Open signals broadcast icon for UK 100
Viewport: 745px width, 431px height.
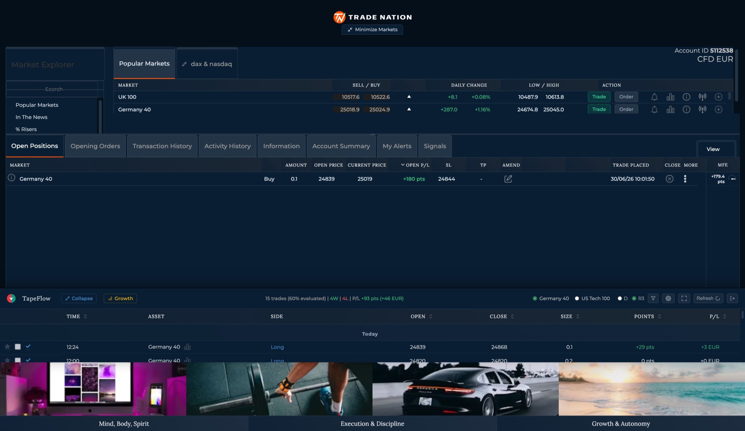pyautogui.click(x=703, y=97)
